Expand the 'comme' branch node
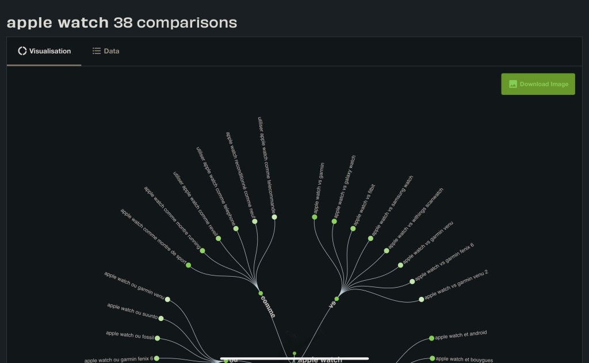The width and height of the screenshot is (589, 363). (x=261, y=293)
